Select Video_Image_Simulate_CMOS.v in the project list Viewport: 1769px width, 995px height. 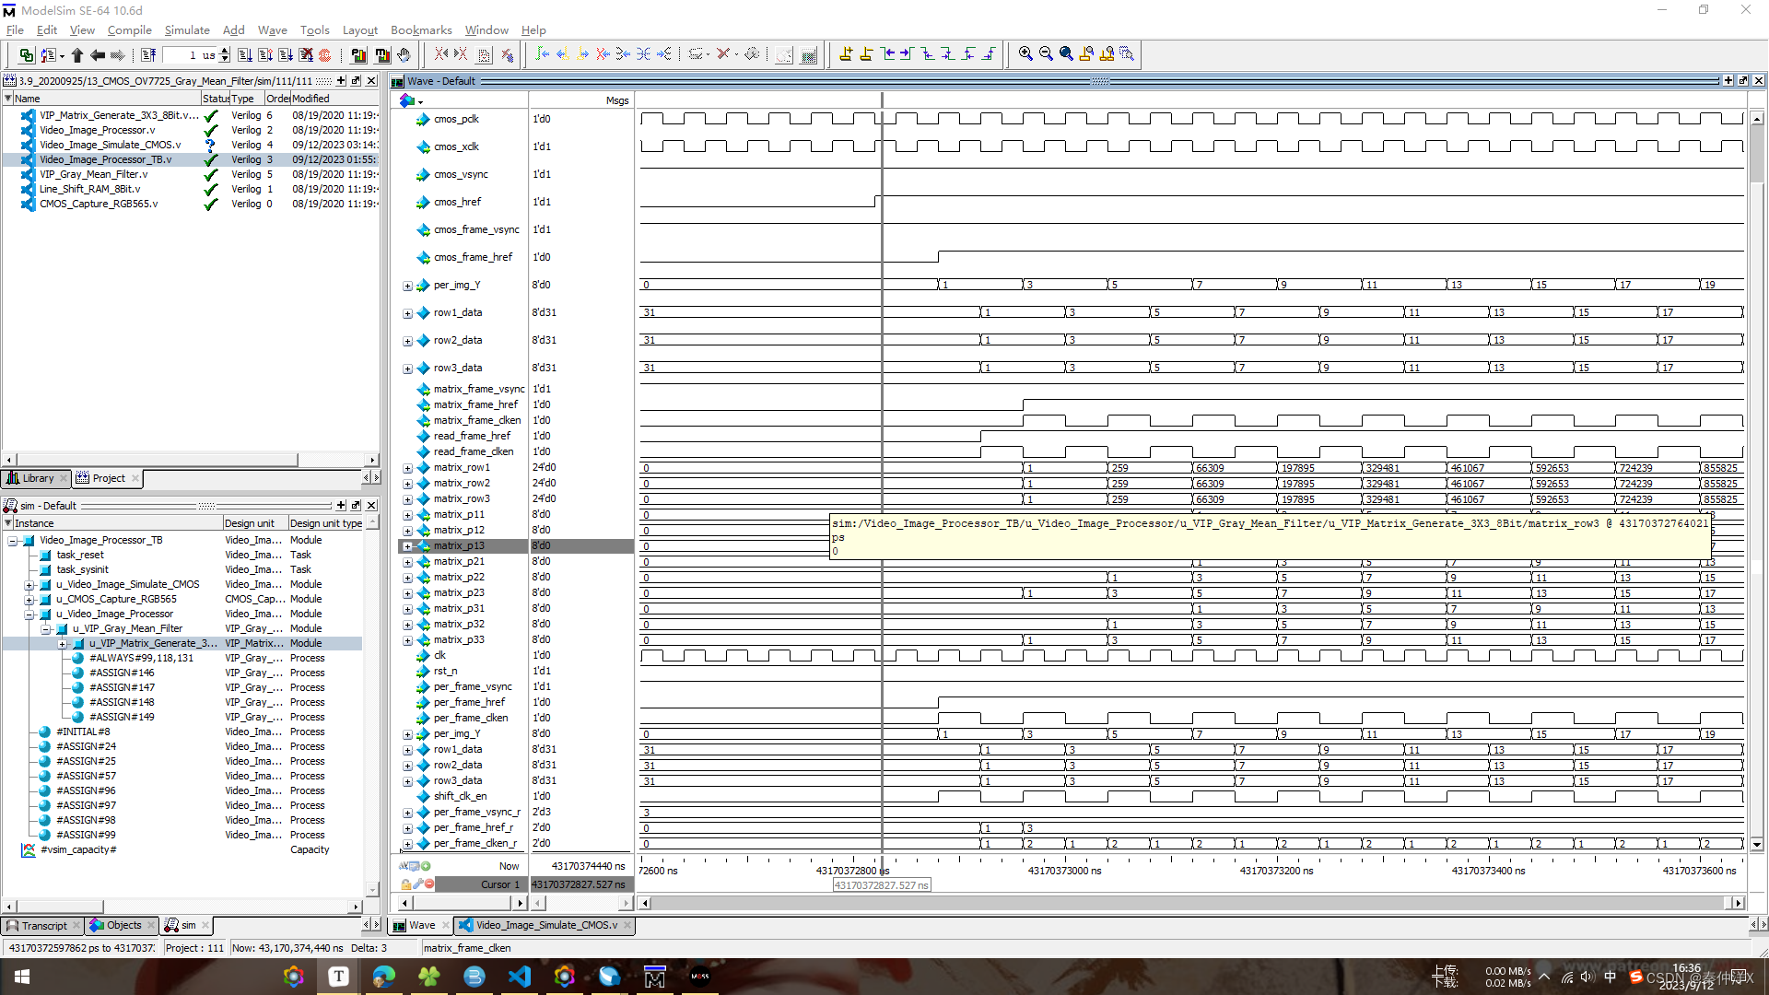[110, 145]
